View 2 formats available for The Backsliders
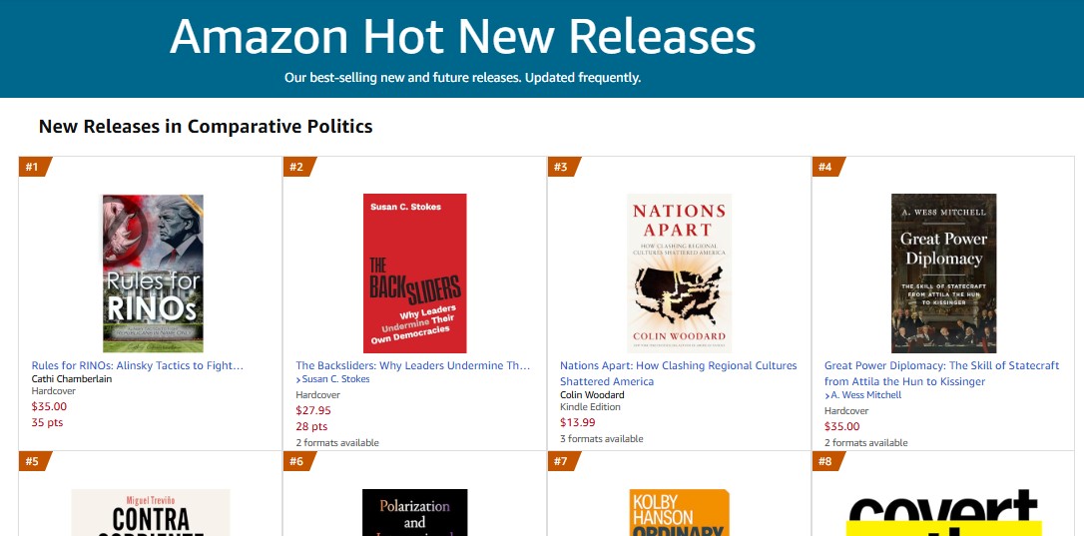The width and height of the screenshot is (1084, 536). [337, 442]
